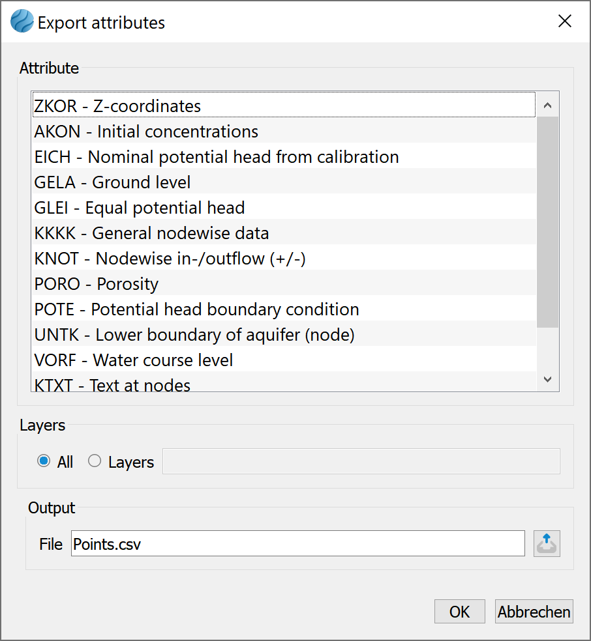This screenshot has width=591, height=641.
Task: Click the application logo in title bar
Action: tap(22, 21)
